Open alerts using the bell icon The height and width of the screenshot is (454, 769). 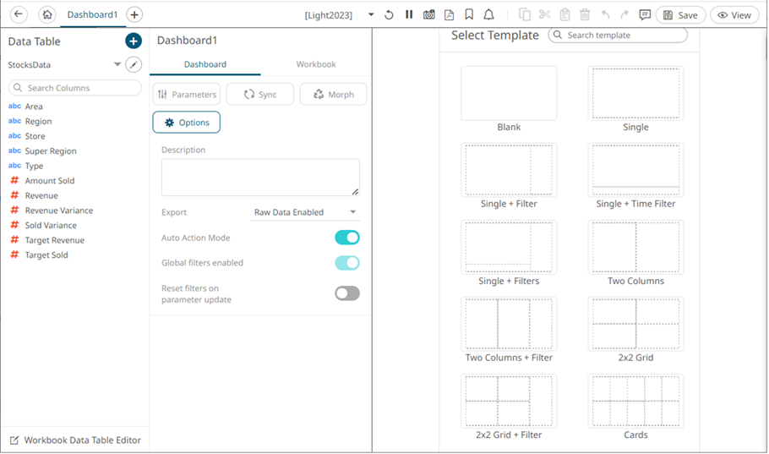pos(488,14)
